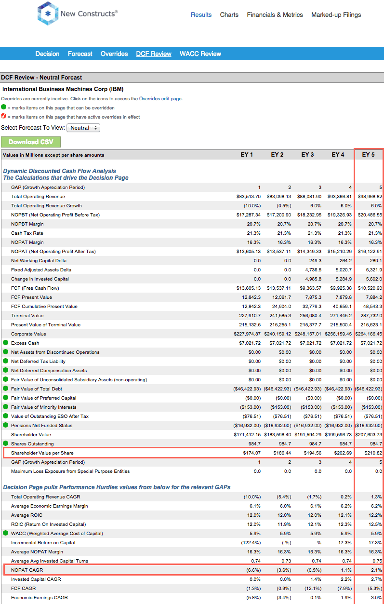Click override icon for Fair Value of Preferred Capital
Screen dimensions: 384x604
tap(5, 398)
